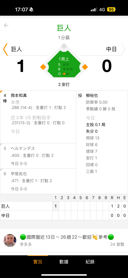Tap the orange out indicator dot

point(64,74)
